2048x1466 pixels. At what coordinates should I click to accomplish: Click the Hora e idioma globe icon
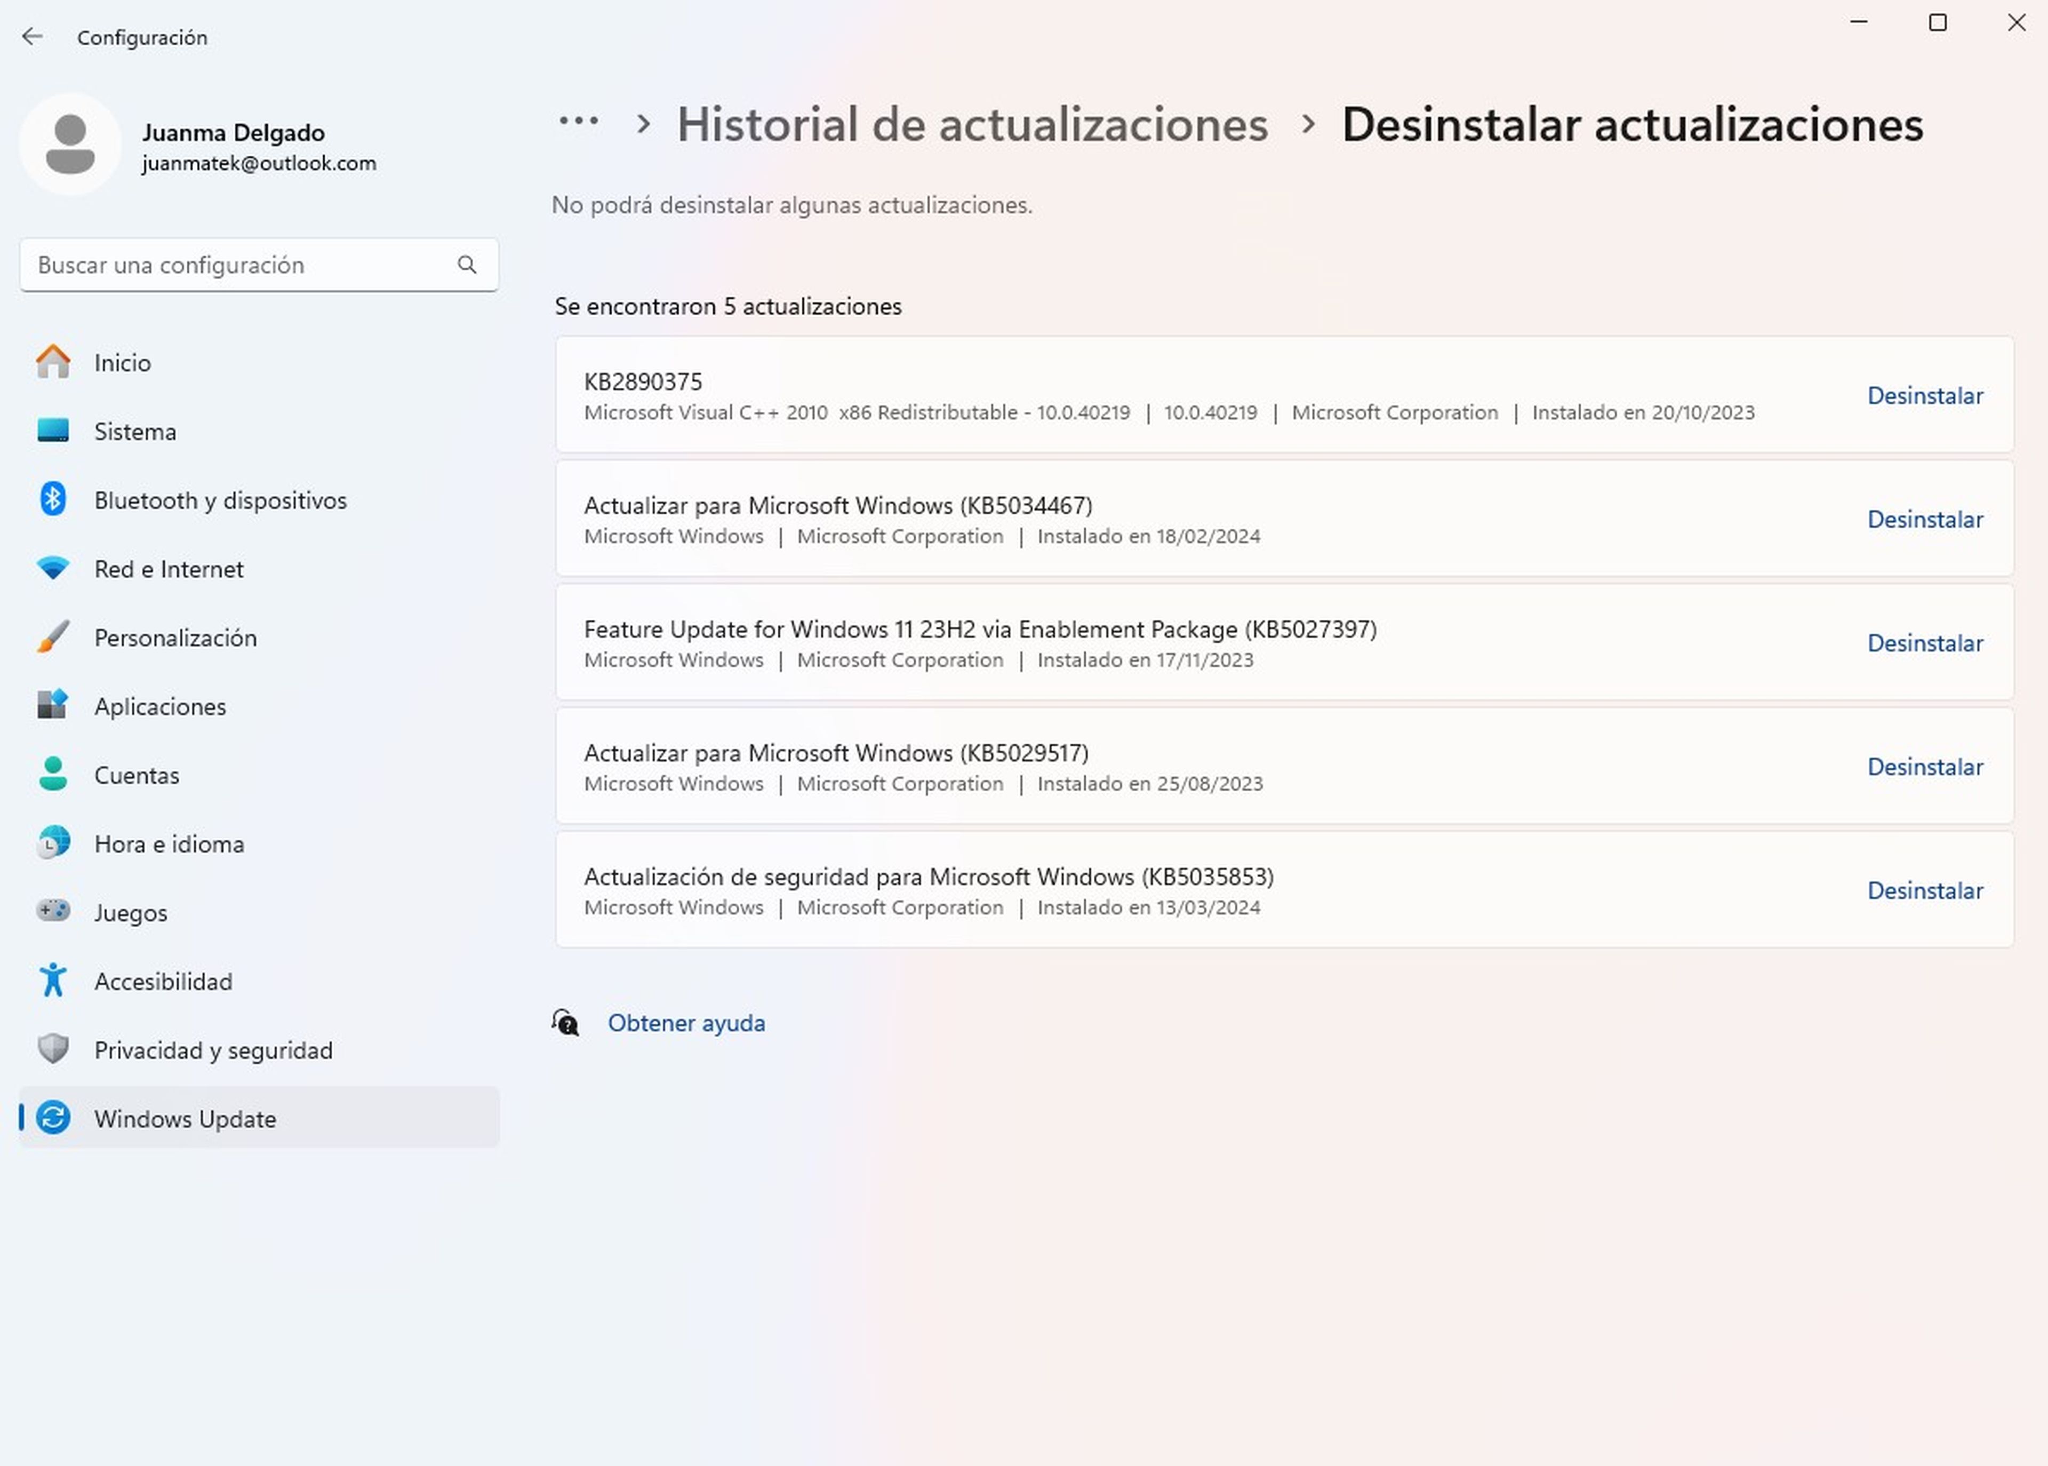coord(53,843)
